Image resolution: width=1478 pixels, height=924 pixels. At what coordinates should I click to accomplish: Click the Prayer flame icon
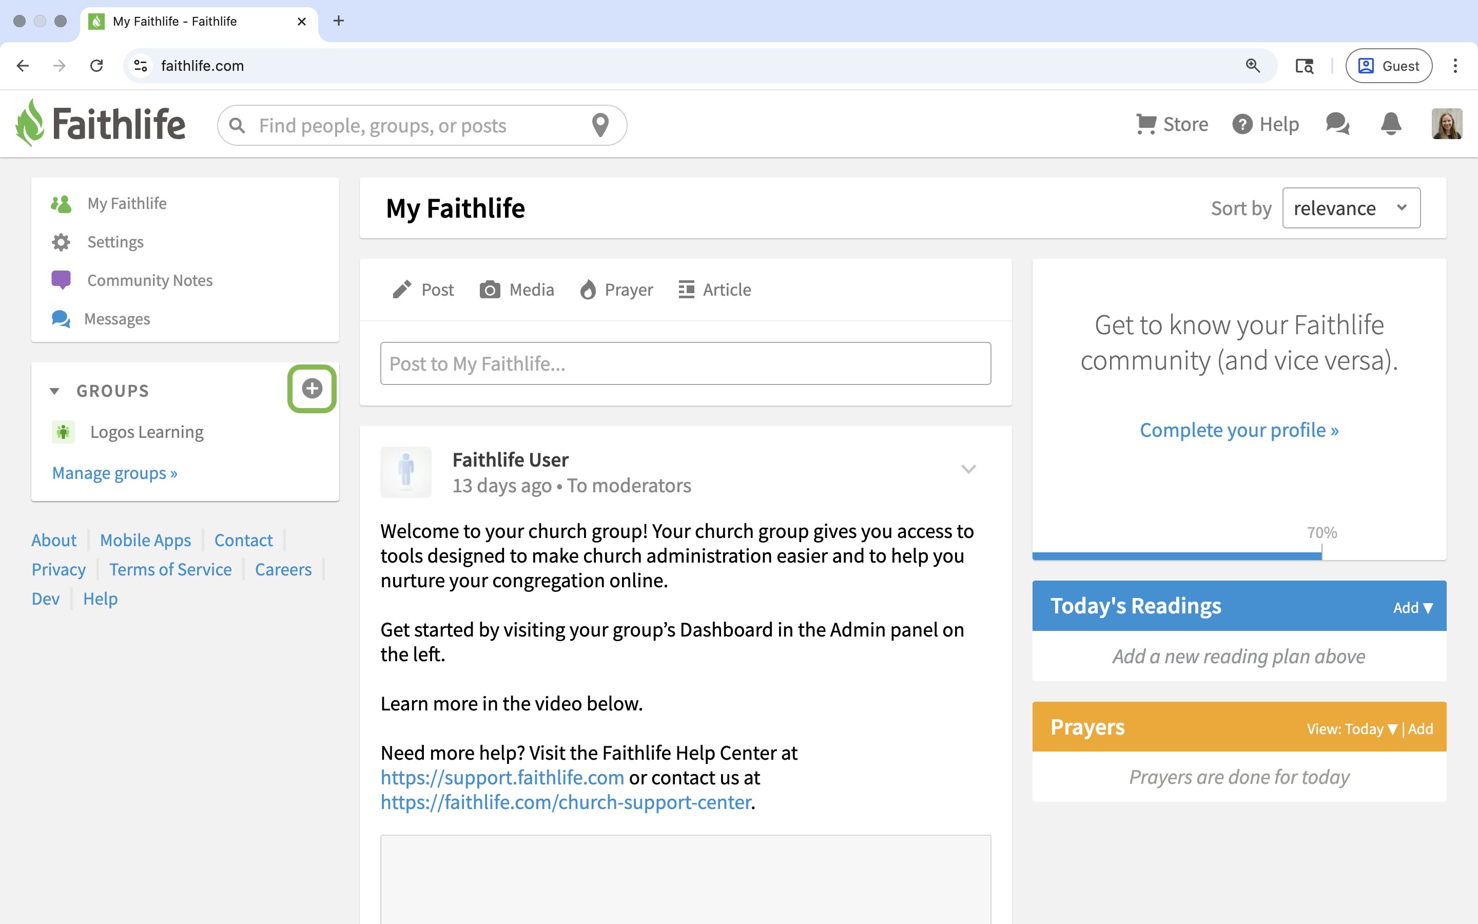[x=588, y=290]
